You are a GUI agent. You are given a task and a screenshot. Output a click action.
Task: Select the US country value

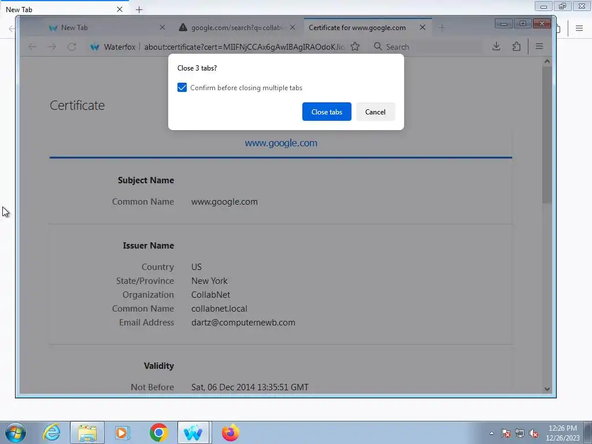point(197,267)
